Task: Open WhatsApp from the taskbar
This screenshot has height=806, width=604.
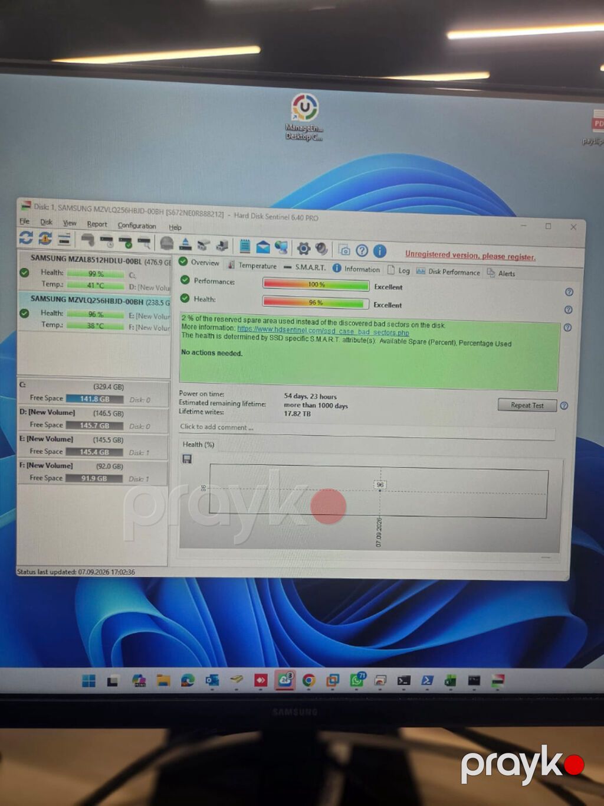Action: click(357, 680)
